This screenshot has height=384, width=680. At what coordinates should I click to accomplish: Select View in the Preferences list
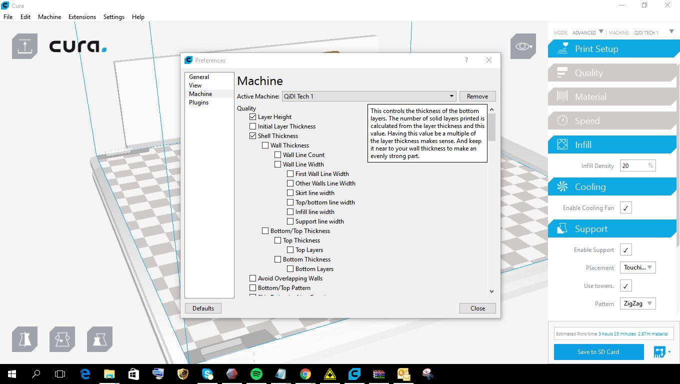(195, 85)
